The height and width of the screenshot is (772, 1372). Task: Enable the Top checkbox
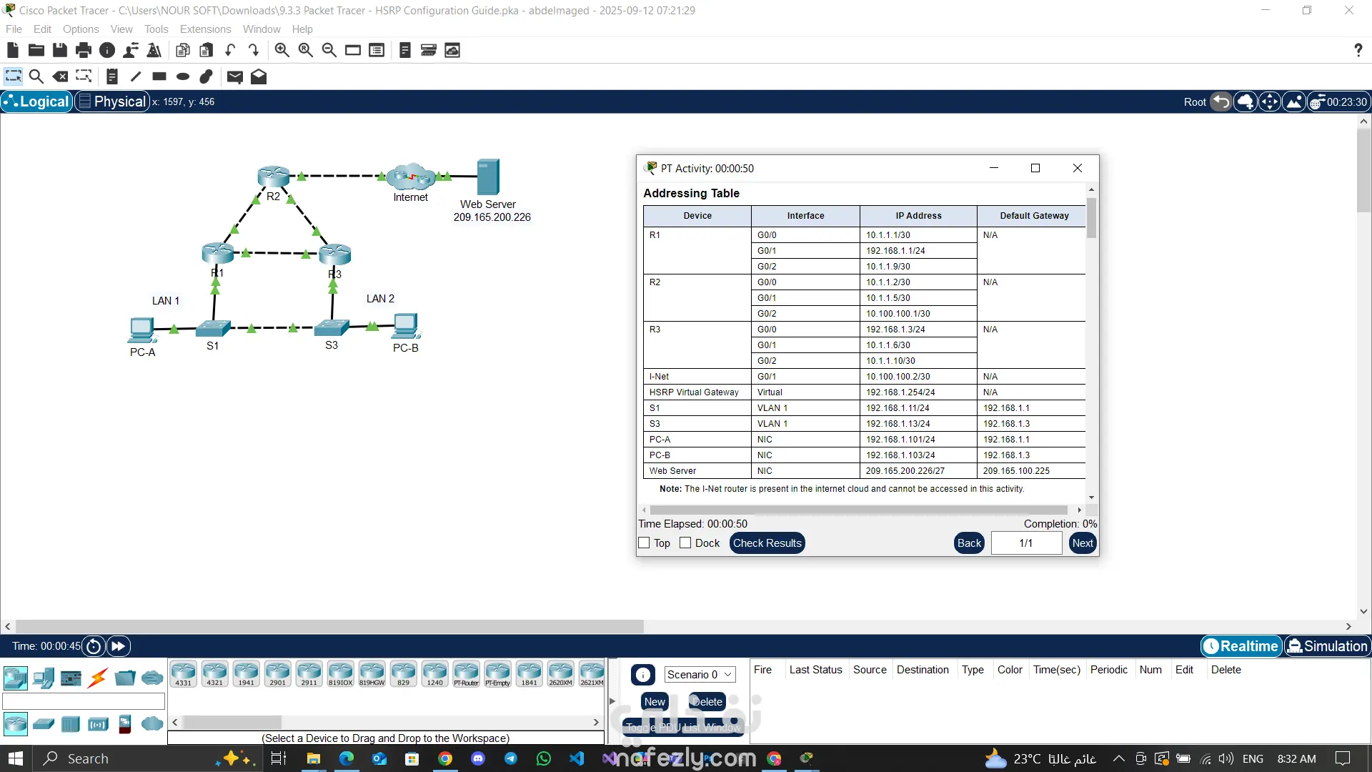(644, 543)
